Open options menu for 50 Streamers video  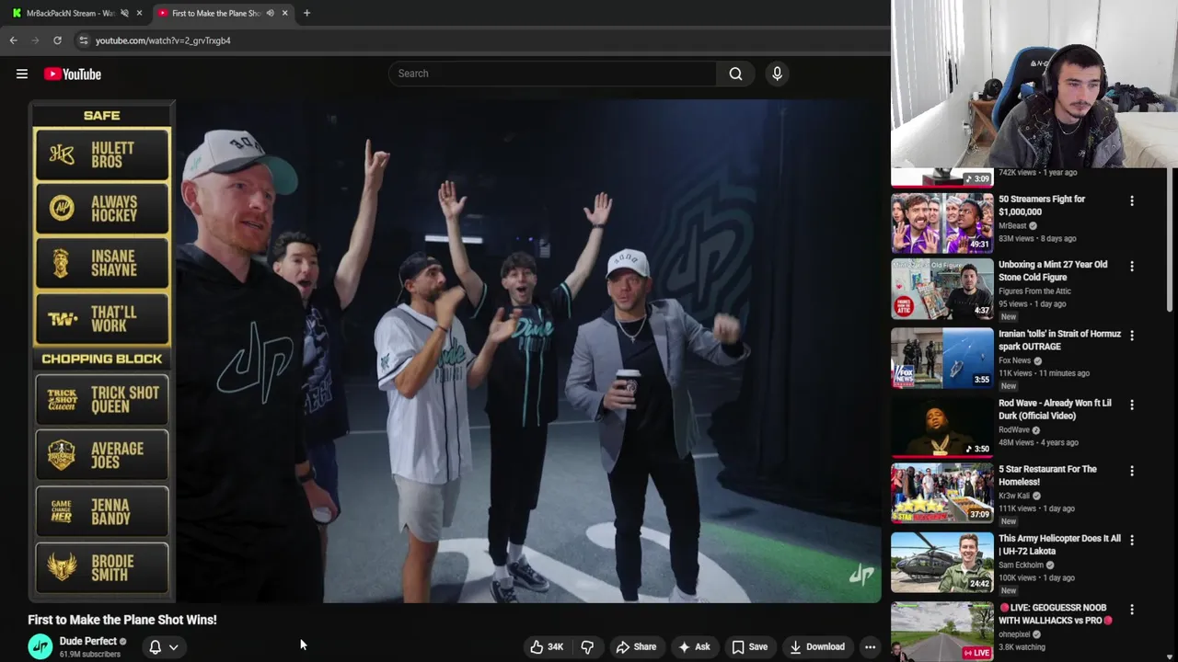pyautogui.click(x=1132, y=200)
